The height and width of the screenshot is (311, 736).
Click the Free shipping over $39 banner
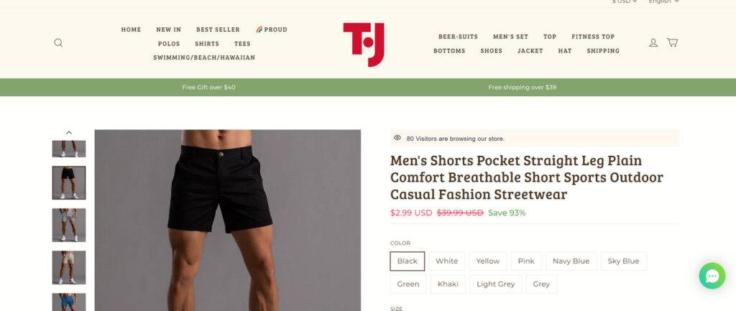click(522, 87)
